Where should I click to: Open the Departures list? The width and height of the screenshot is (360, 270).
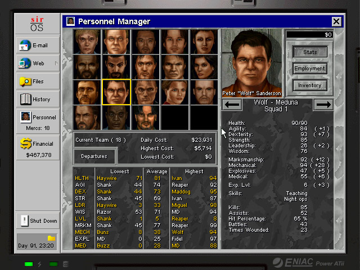[x=94, y=156]
